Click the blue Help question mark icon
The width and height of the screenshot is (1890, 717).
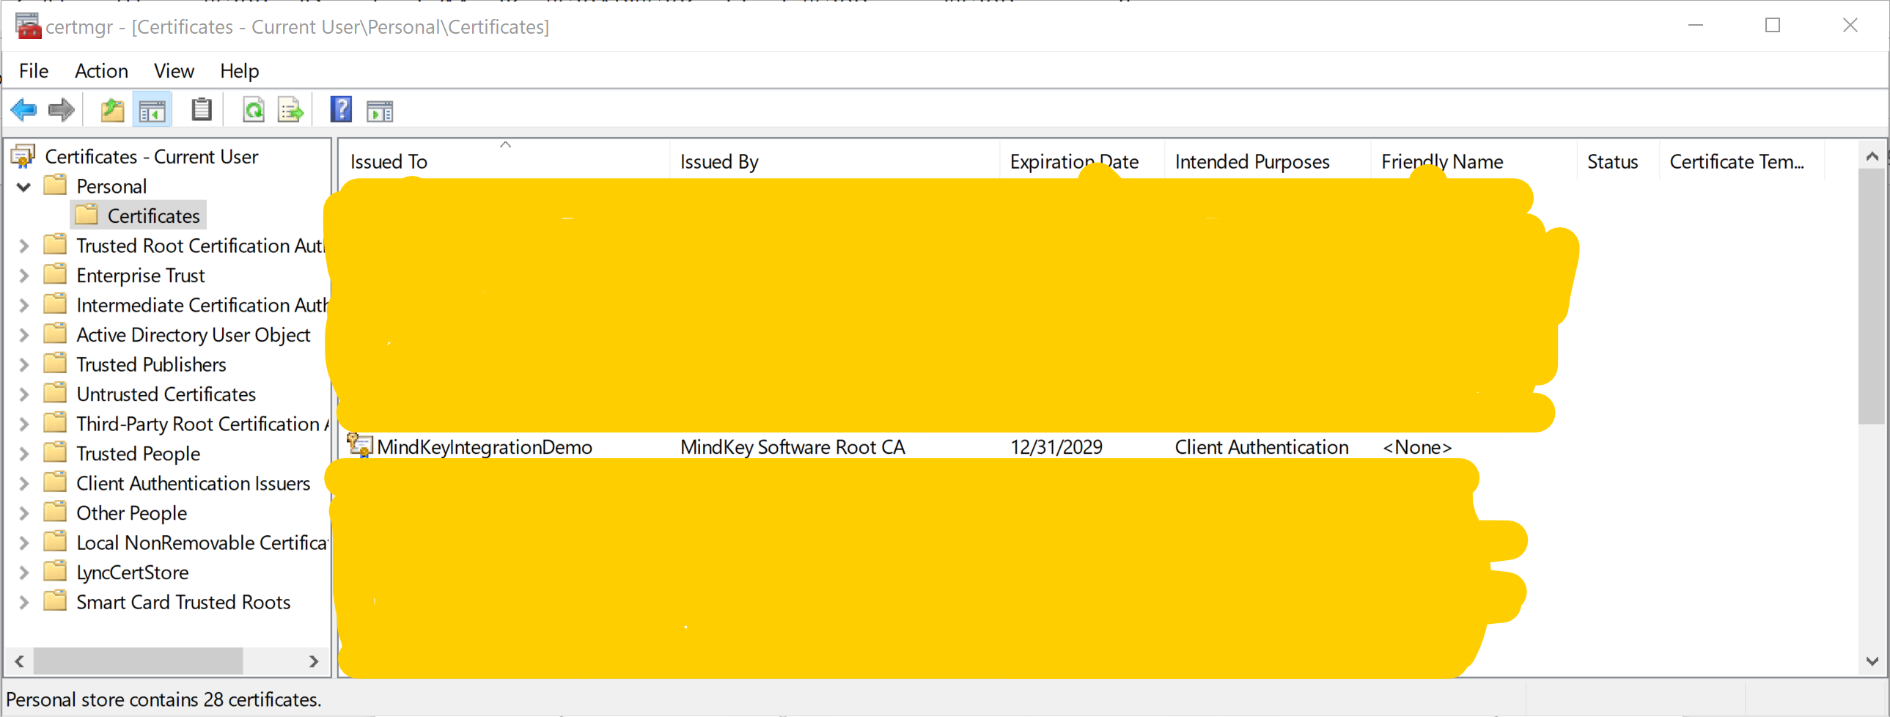(x=341, y=111)
